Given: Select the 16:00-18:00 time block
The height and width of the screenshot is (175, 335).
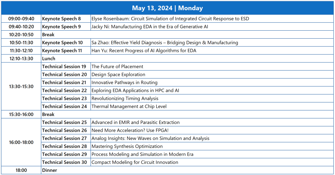Looking at the screenshot, I should point(21,143).
